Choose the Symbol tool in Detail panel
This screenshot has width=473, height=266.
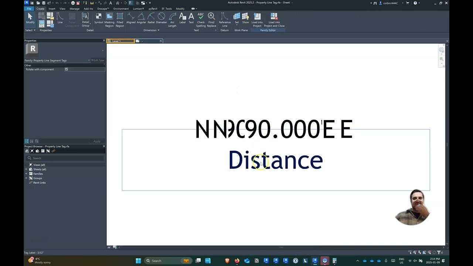(99, 18)
